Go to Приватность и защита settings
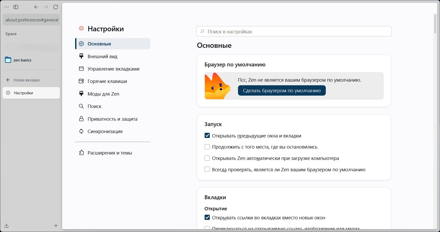This screenshot has height=232, width=440. [x=113, y=119]
